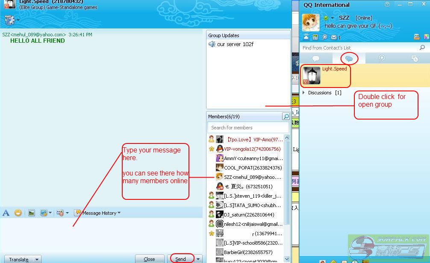
Task: Open the mailbox envelope icon
Action: (x=334, y=37)
